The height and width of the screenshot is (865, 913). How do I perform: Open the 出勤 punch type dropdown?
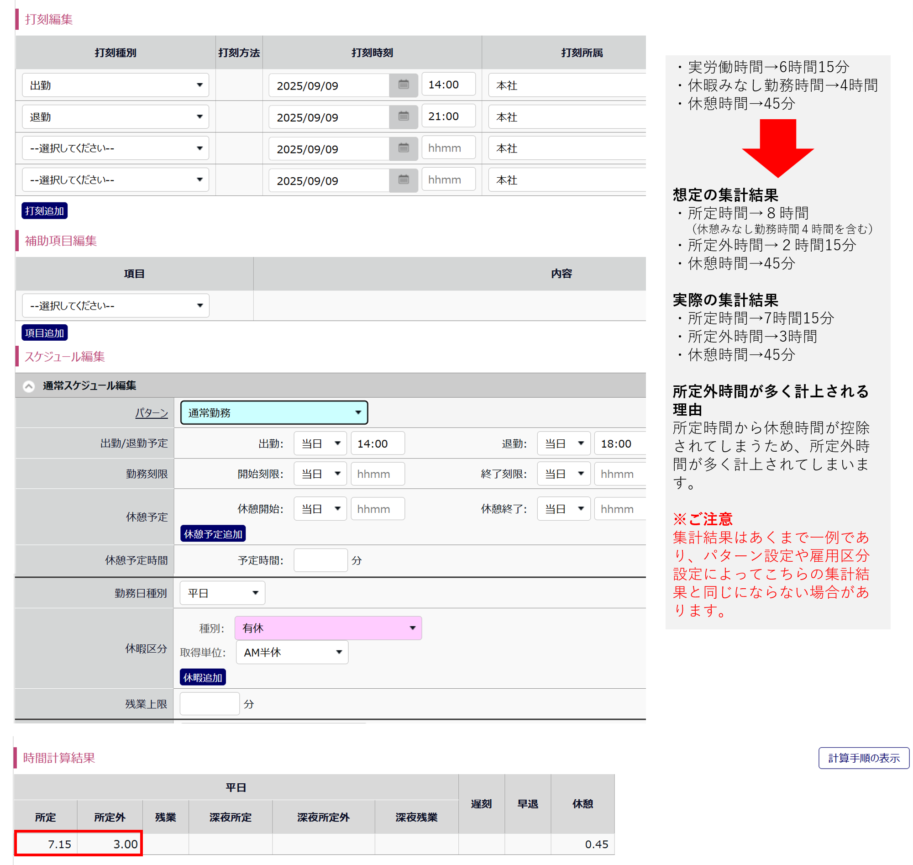coord(115,85)
